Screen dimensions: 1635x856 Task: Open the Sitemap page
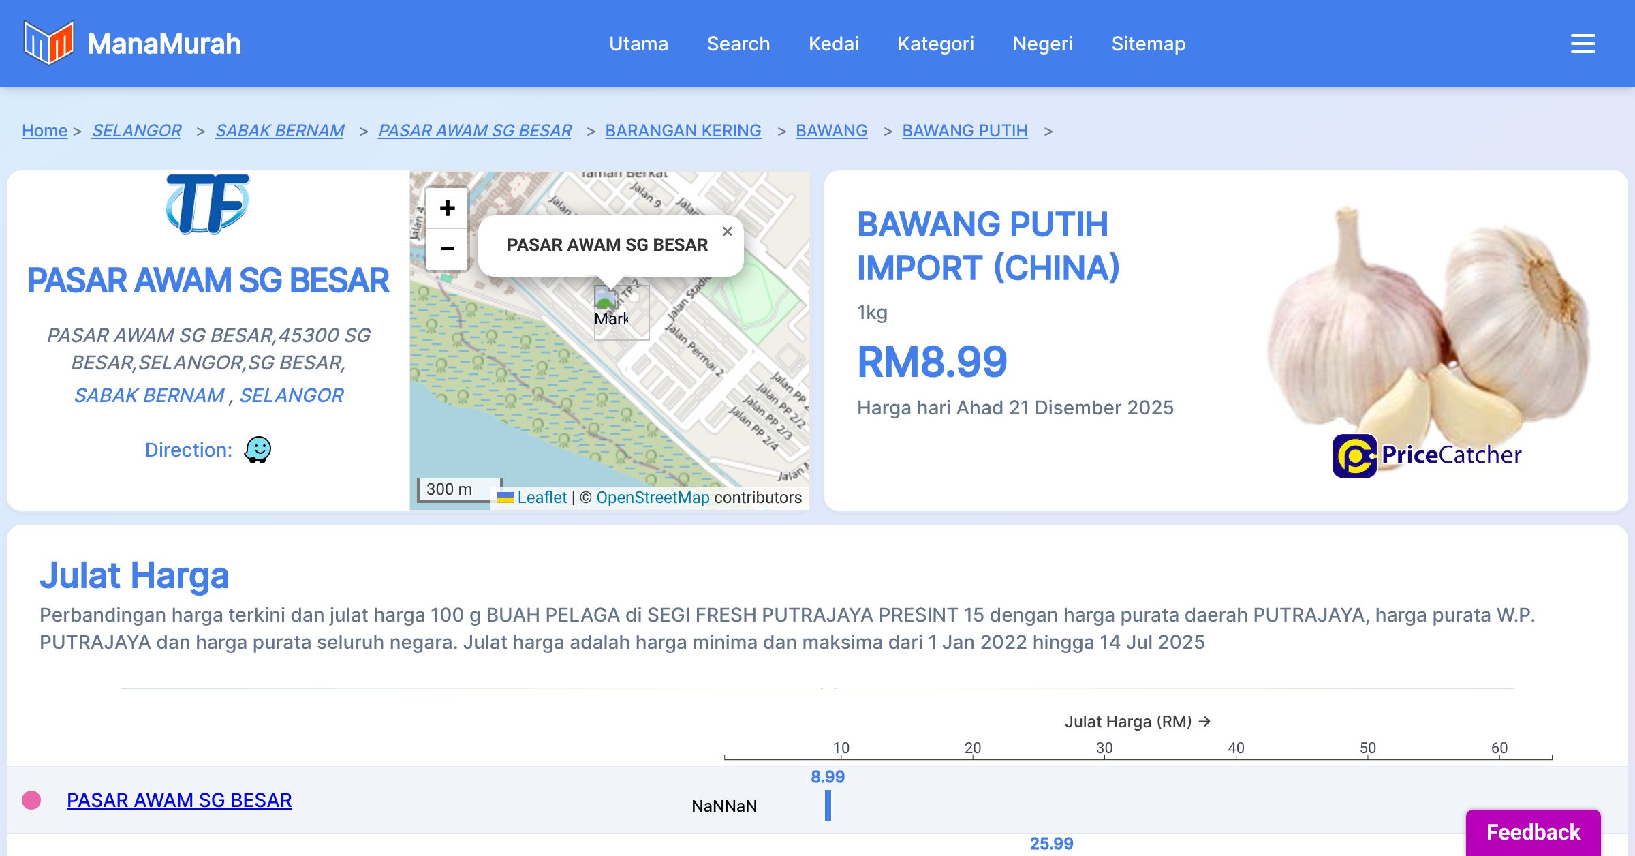click(1148, 44)
